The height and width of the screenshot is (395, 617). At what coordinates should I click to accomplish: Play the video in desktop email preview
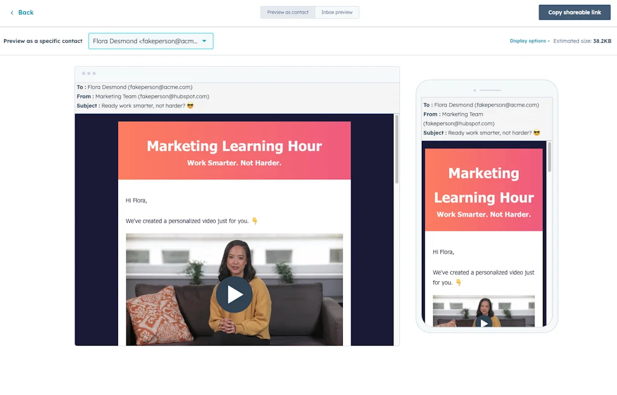(x=234, y=294)
